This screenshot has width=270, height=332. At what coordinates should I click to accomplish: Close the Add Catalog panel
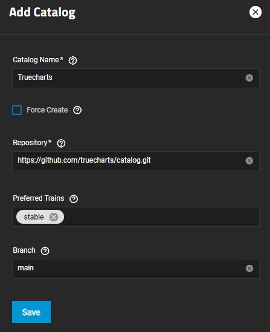pos(256,12)
